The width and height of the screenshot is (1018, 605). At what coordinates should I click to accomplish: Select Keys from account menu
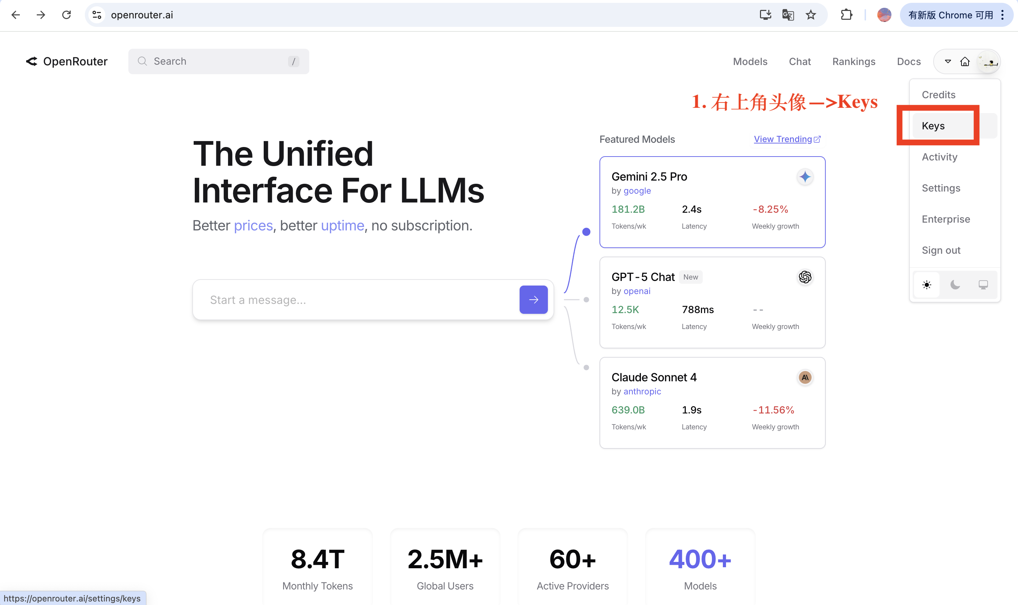click(933, 126)
